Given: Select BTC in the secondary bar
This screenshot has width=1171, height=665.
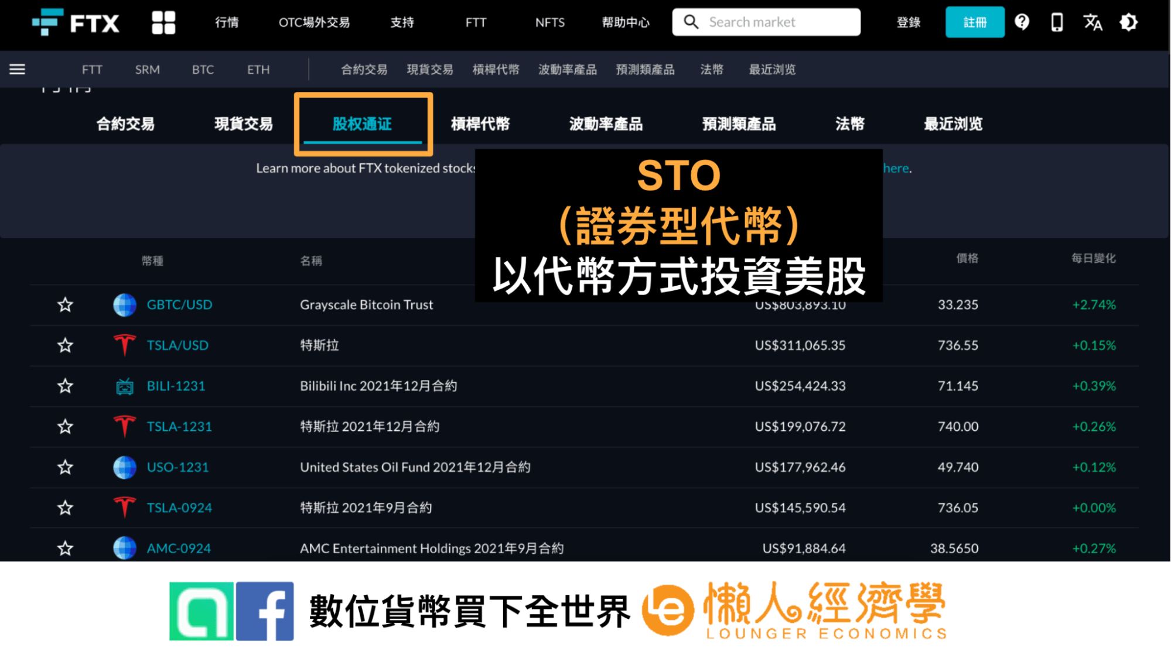Looking at the screenshot, I should 203,70.
